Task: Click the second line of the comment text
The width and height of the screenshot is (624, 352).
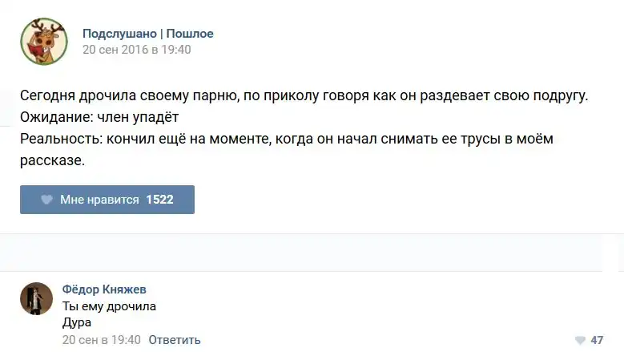Action: 77,322
